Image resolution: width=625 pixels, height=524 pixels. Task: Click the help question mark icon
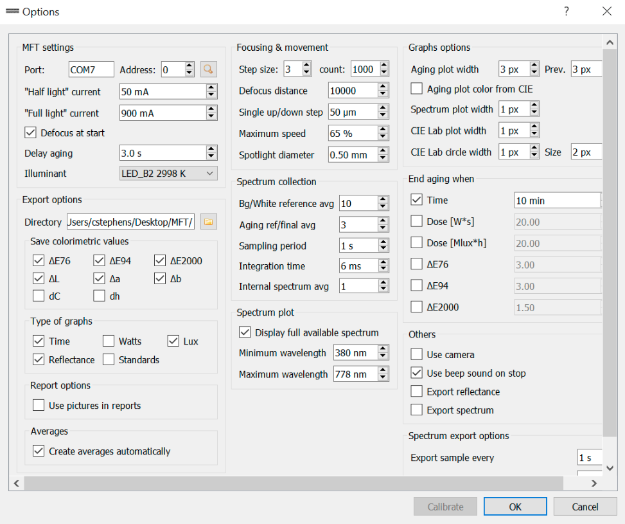[x=567, y=12]
